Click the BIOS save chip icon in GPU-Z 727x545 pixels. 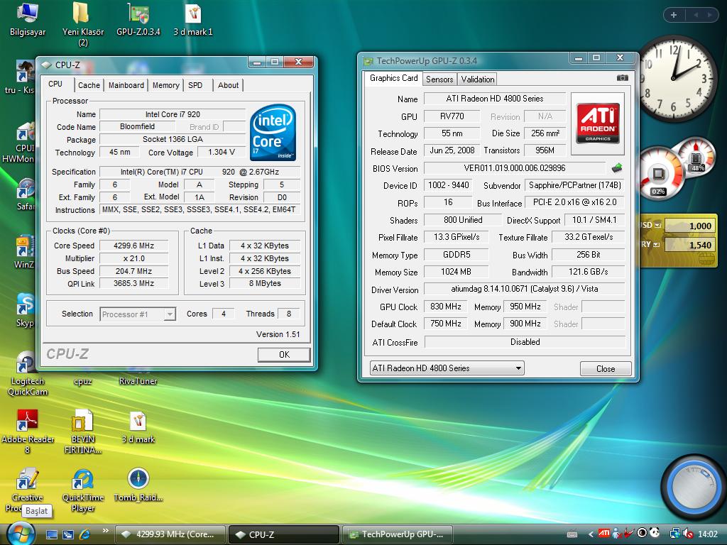coord(617,167)
